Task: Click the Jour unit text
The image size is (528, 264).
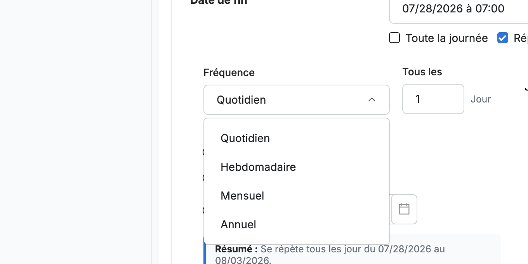Action: click(x=481, y=99)
